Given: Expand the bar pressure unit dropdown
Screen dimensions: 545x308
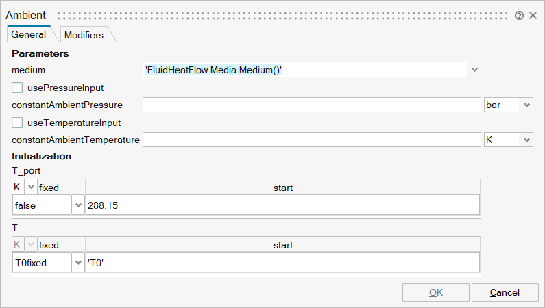Looking at the screenshot, I should tap(526, 105).
